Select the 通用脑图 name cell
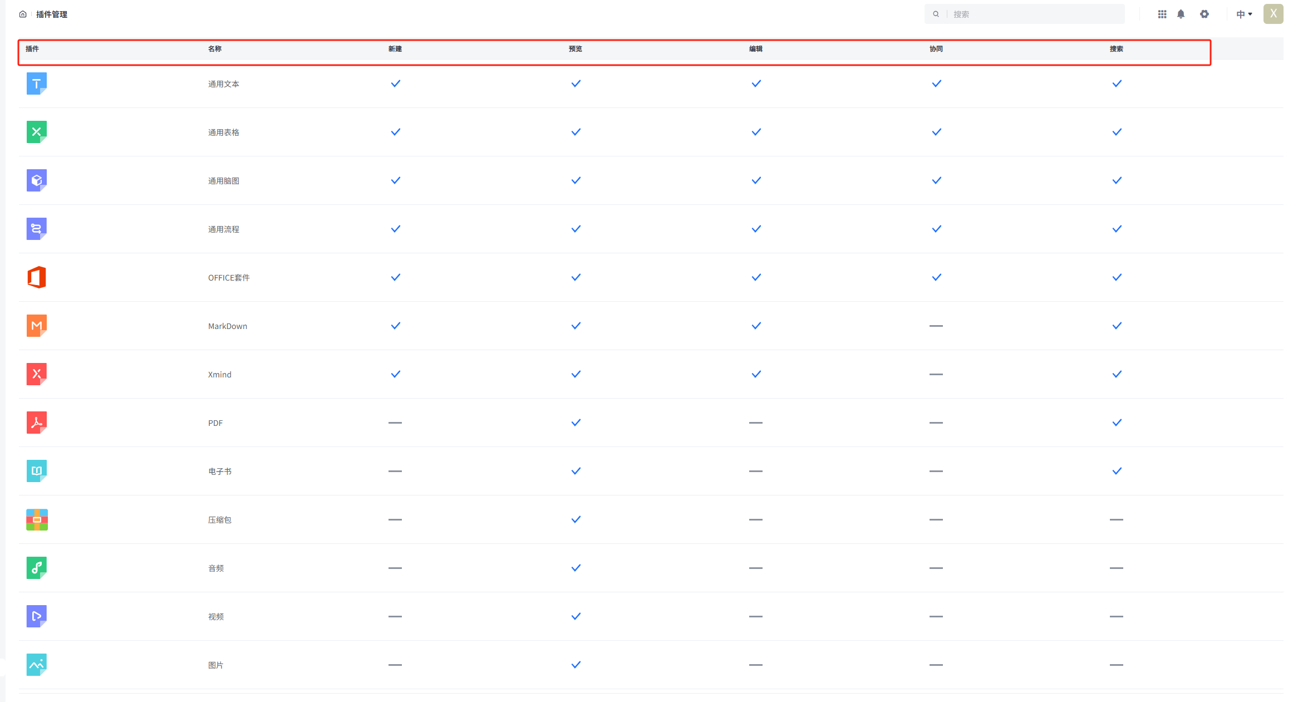The width and height of the screenshot is (1293, 702). point(224,181)
